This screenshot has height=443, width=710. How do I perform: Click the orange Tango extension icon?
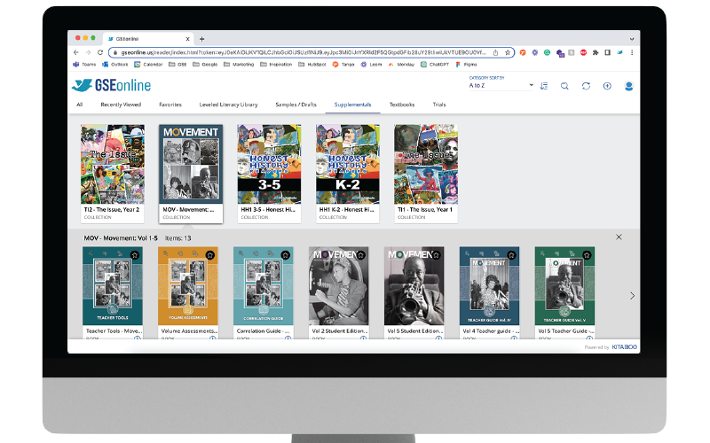(x=523, y=52)
